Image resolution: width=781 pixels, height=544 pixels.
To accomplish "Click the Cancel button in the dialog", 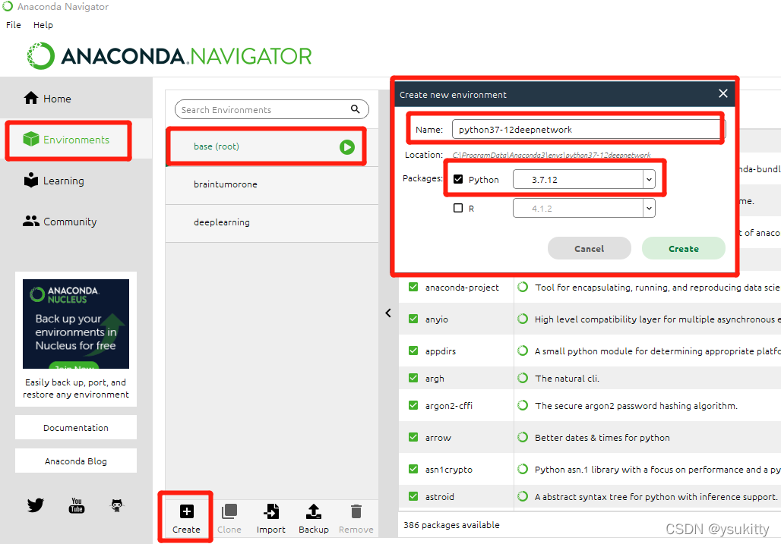I will pyautogui.click(x=590, y=248).
